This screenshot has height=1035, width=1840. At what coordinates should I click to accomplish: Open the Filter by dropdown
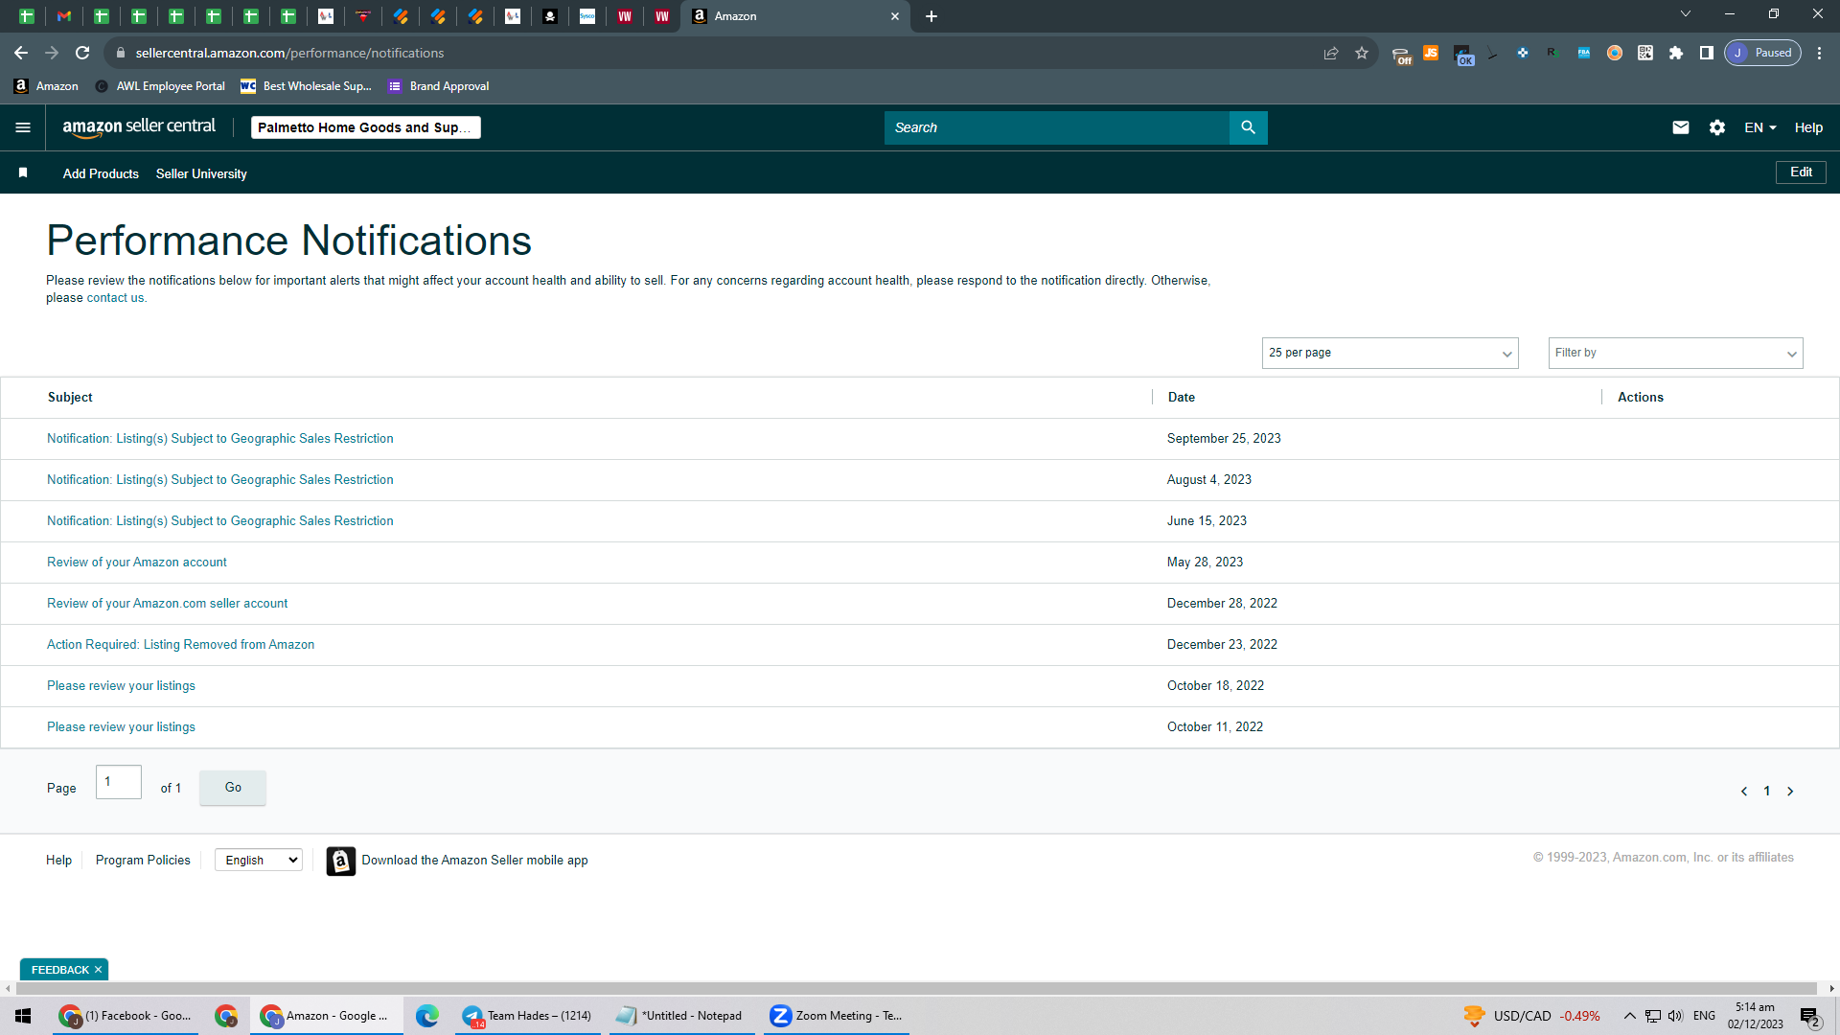click(x=1675, y=353)
